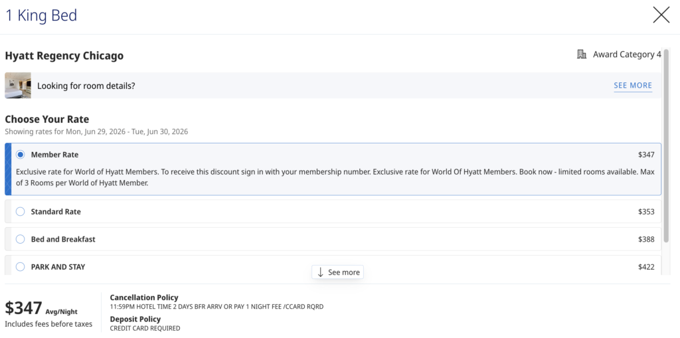Click the rate list vertical scrollbar
The width and height of the screenshot is (680, 338).
[666, 146]
